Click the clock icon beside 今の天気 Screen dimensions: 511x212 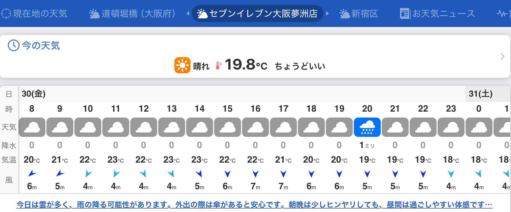[13, 45]
